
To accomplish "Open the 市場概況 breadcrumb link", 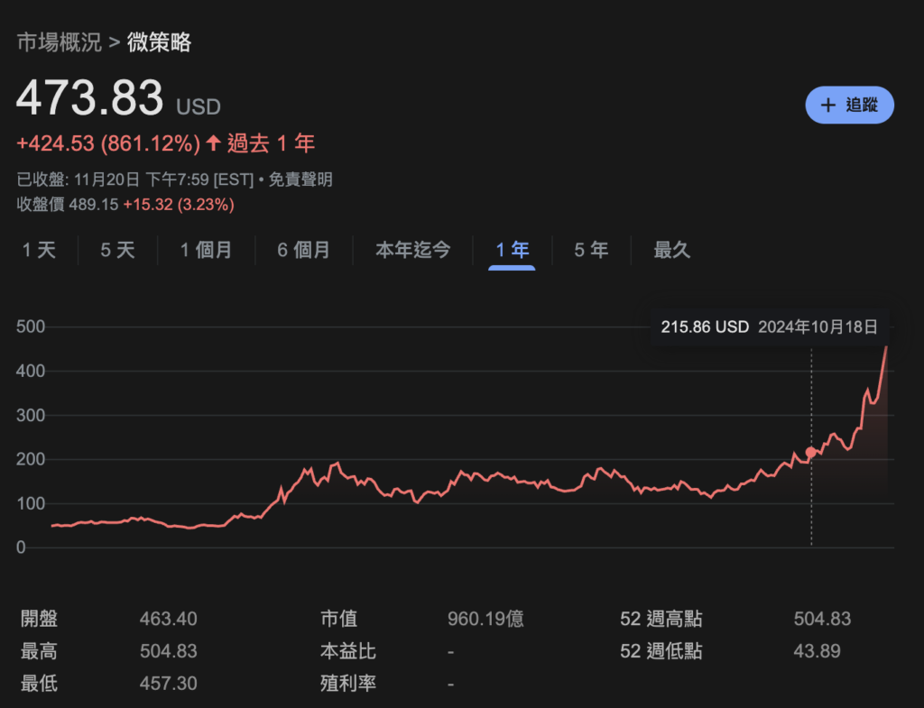I will [x=59, y=41].
